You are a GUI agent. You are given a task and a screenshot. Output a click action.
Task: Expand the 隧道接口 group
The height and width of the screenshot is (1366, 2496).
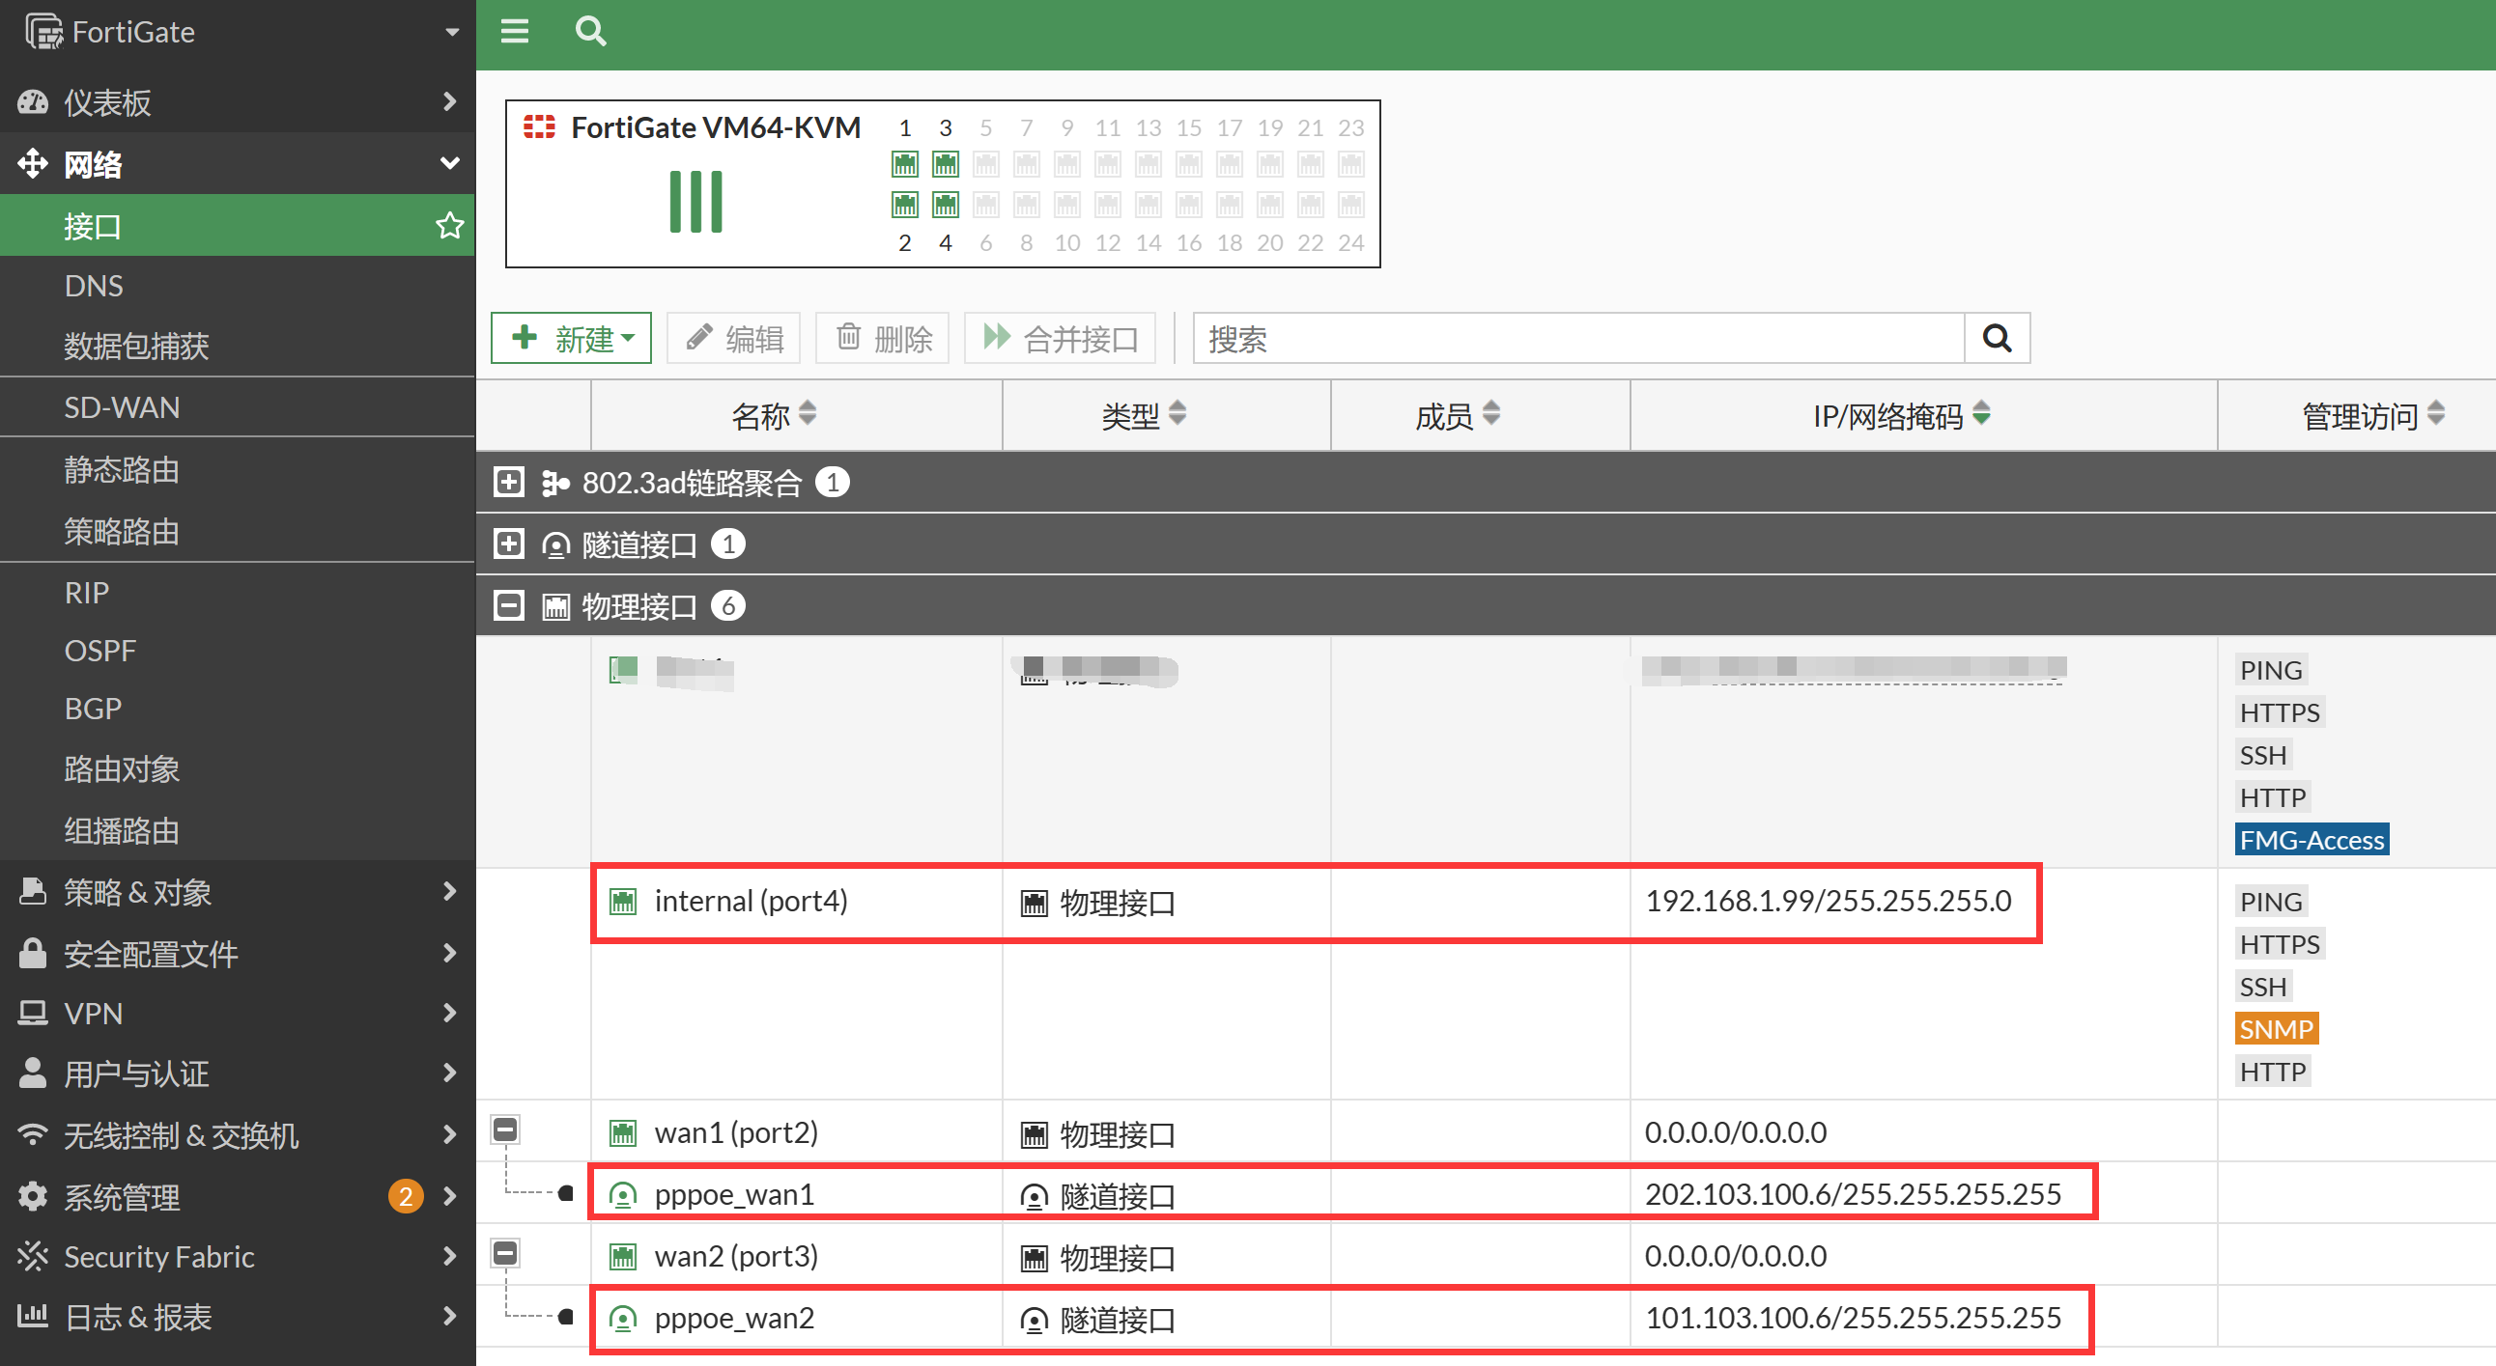(x=509, y=544)
